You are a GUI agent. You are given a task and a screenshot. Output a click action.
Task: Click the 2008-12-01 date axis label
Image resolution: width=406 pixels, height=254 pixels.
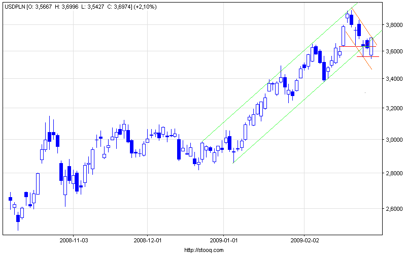pos(148,240)
